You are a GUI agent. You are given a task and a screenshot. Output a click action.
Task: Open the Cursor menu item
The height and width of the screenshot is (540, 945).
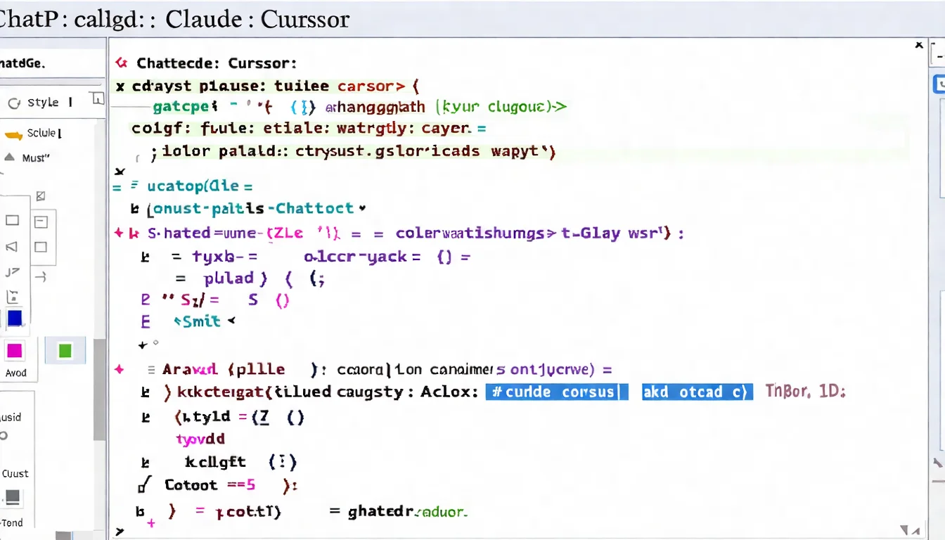tap(304, 19)
